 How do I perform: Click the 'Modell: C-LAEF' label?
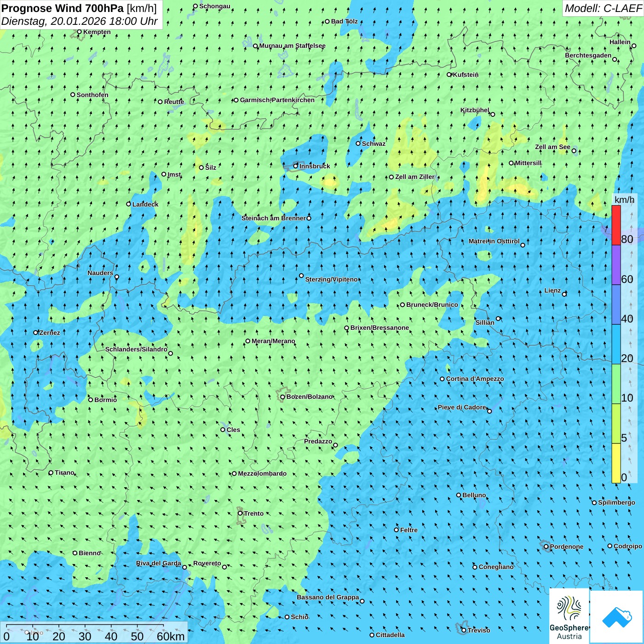click(x=603, y=8)
